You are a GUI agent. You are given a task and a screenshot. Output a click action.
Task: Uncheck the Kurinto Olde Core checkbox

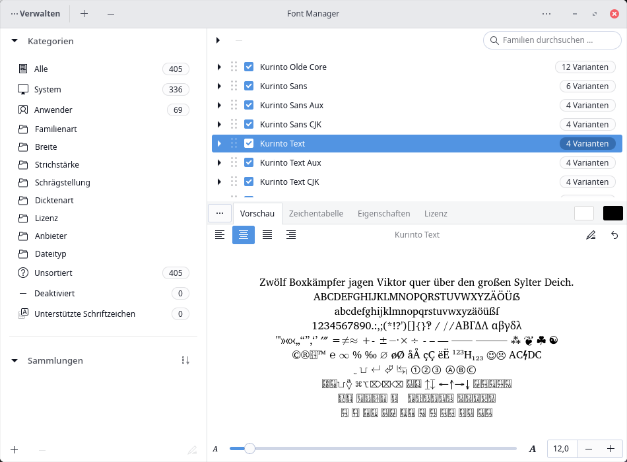pyautogui.click(x=249, y=67)
